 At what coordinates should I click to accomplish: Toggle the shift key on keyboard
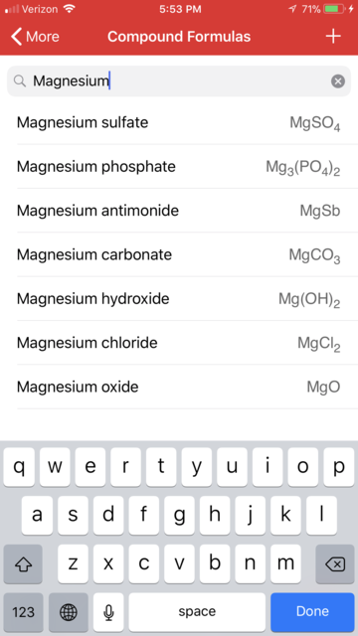point(23,563)
